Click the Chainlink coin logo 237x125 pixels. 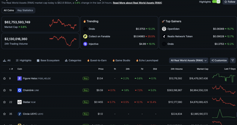coord(19,90)
